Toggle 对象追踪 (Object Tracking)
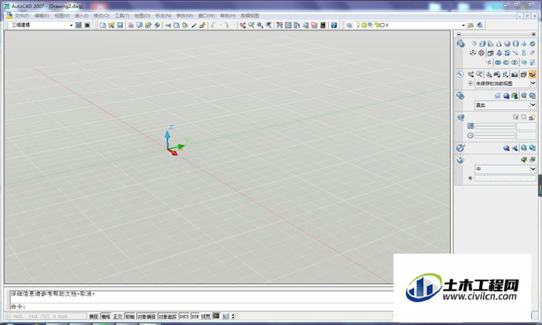 point(167,316)
